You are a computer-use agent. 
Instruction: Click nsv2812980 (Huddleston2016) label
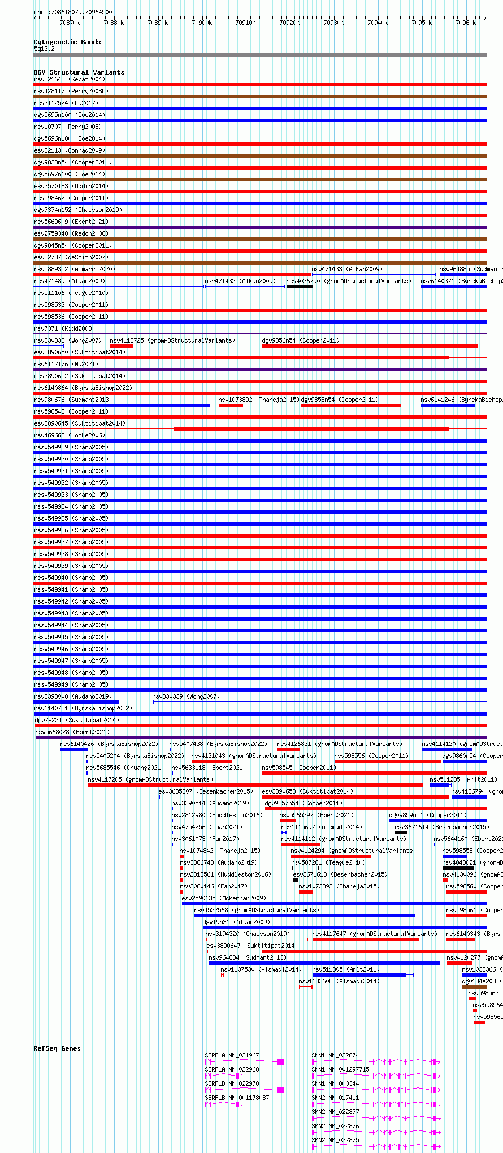(x=218, y=815)
